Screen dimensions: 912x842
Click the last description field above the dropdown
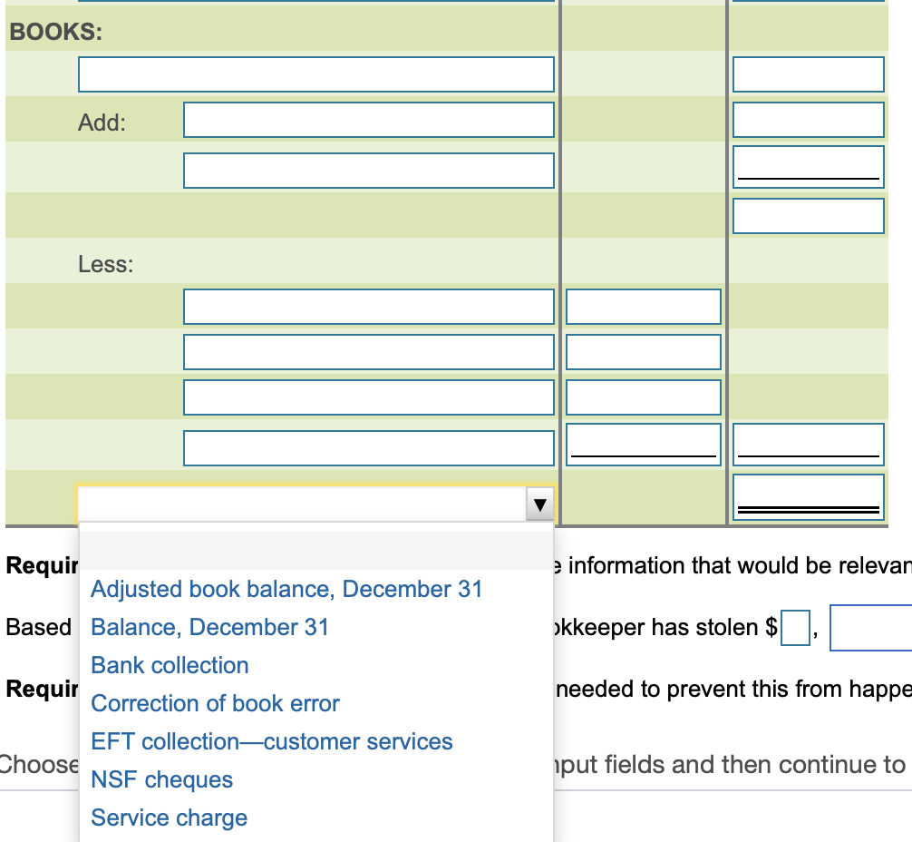(x=368, y=446)
